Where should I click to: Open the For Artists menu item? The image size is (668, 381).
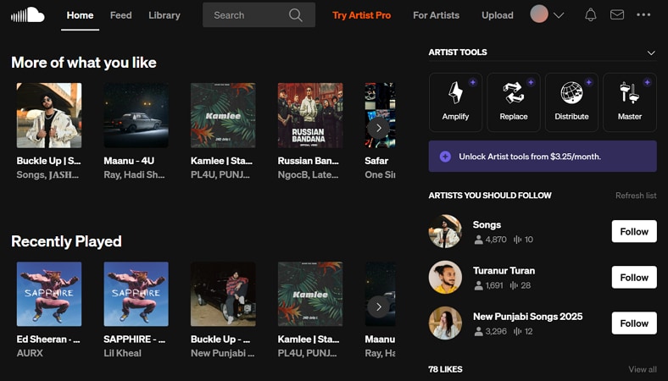[437, 15]
